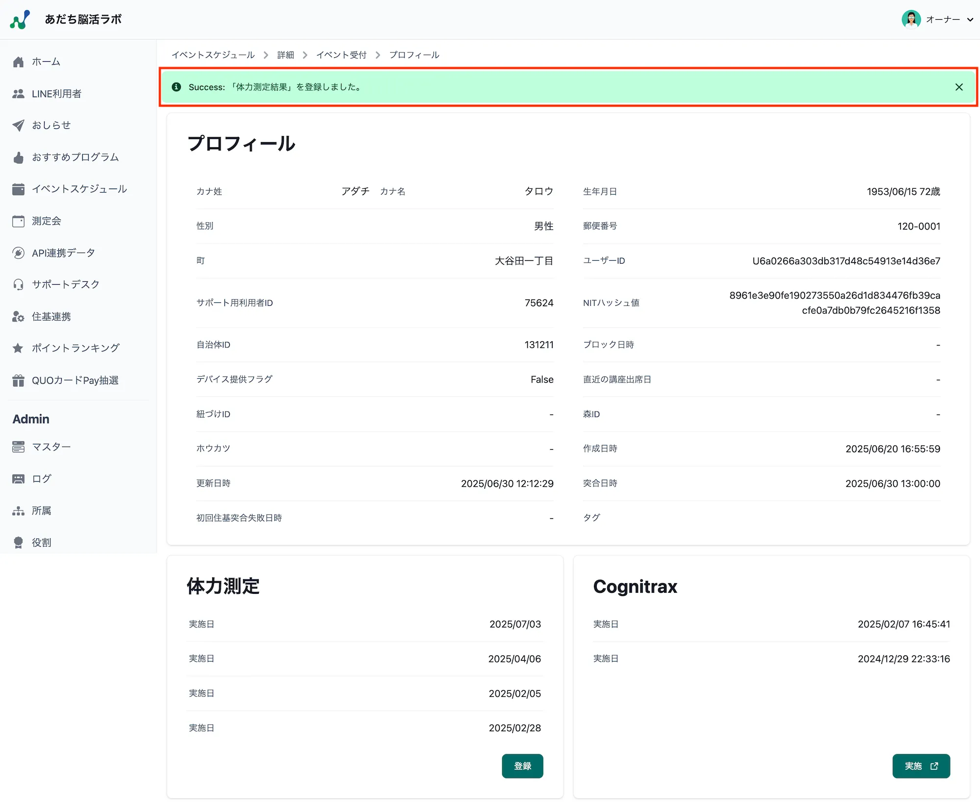Navigate to イベント受付 in the breadcrumb
This screenshot has width=980, height=808.
click(x=342, y=55)
